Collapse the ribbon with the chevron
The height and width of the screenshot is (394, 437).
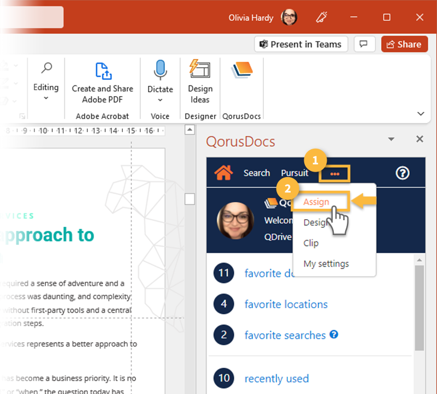click(421, 114)
